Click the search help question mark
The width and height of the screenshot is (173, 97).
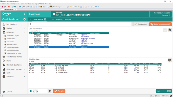pos(130,24)
